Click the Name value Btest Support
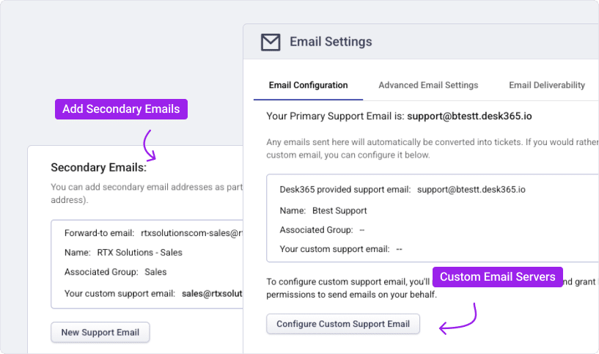Screen dimensions: 599x354 pyautogui.click(x=339, y=211)
